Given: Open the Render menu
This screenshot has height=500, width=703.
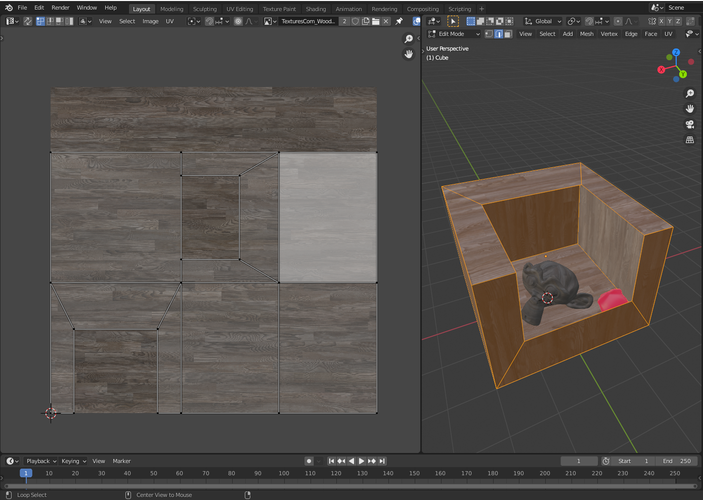Looking at the screenshot, I should (60, 8).
